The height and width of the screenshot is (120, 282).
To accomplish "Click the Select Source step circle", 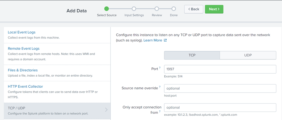I will click(x=107, y=9).
